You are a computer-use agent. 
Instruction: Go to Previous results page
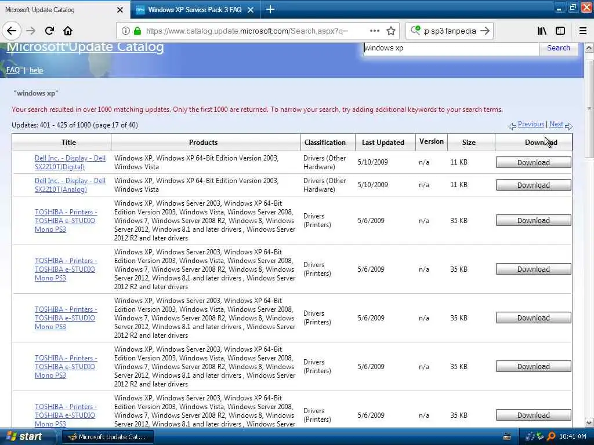[x=531, y=124]
